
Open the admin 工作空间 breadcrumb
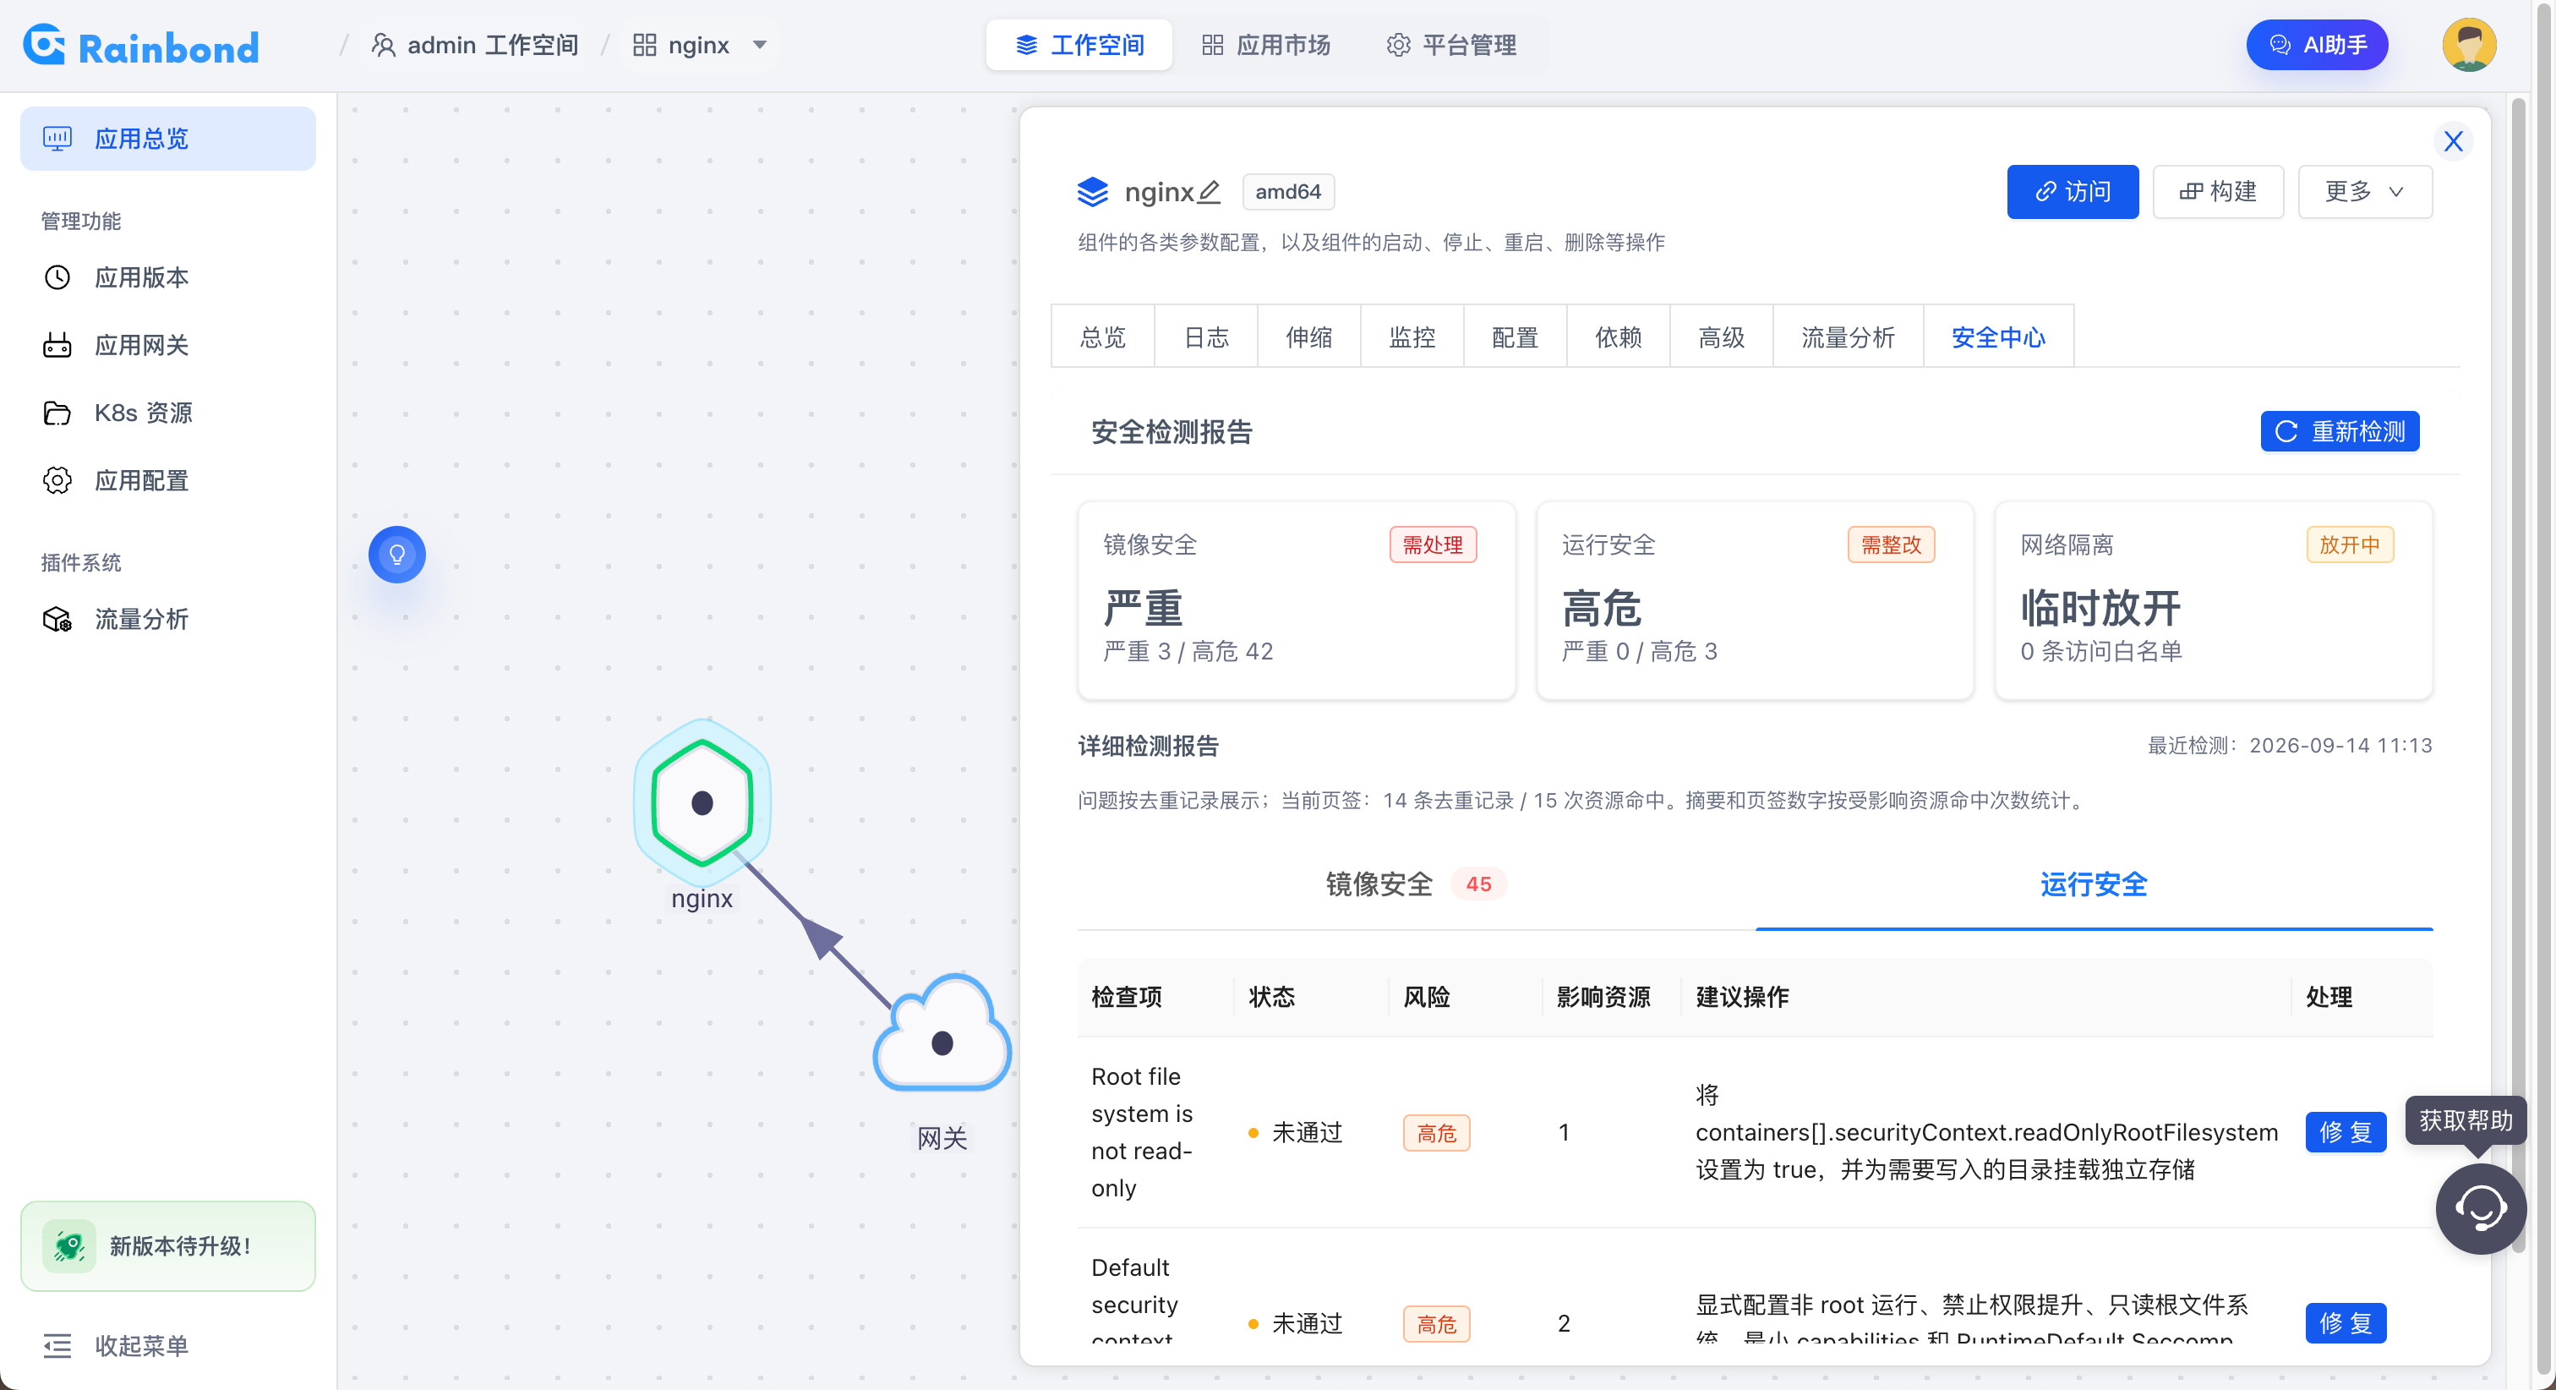pyautogui.click(x=474, y=46)
